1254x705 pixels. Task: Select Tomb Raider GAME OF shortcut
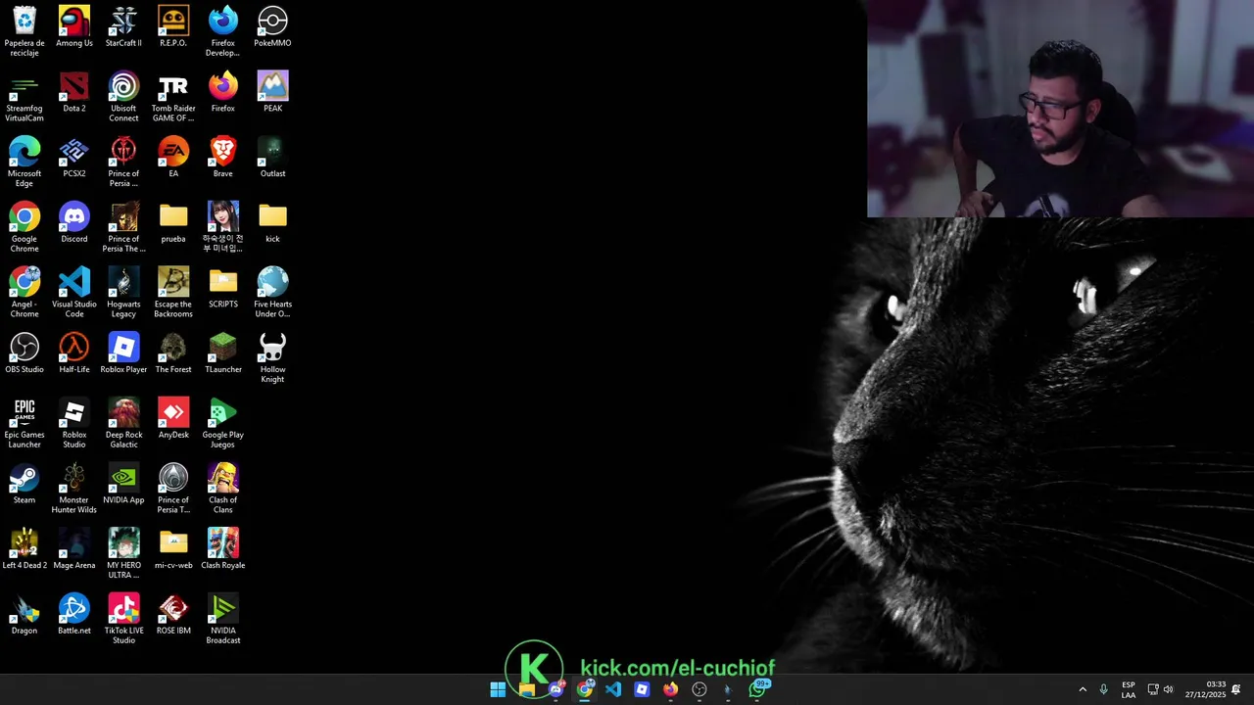coord(173,97)
